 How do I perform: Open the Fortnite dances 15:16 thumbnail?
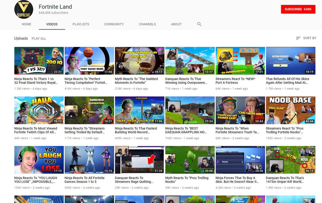click(x=89, y=160)
